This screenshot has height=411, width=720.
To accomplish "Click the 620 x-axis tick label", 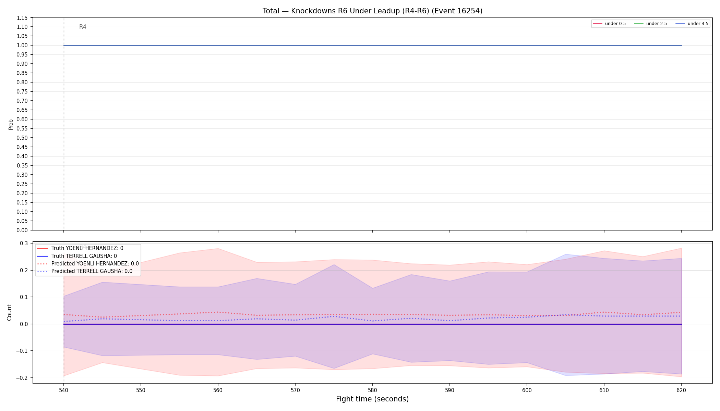I will point(681,390).
